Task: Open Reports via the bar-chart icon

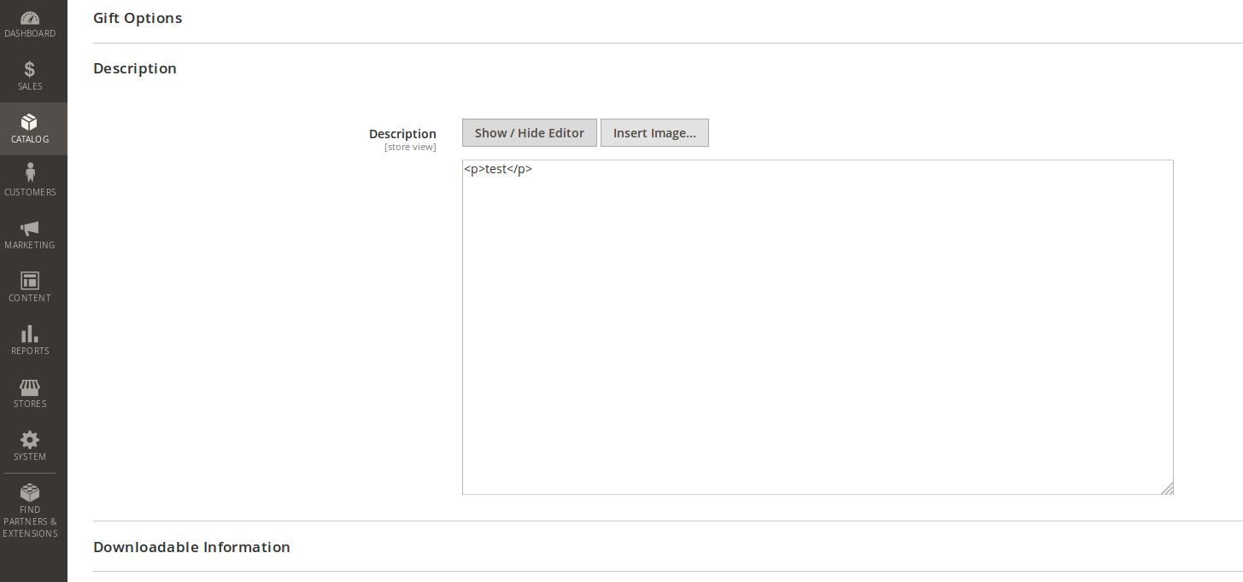Action: point(30,340)
